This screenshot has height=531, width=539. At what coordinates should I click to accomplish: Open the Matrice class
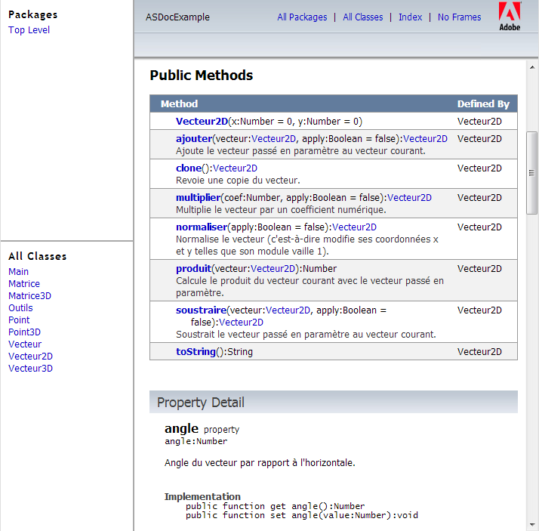tap(24, 284)
